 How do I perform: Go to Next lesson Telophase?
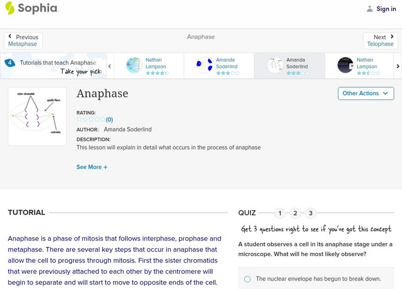380,41
